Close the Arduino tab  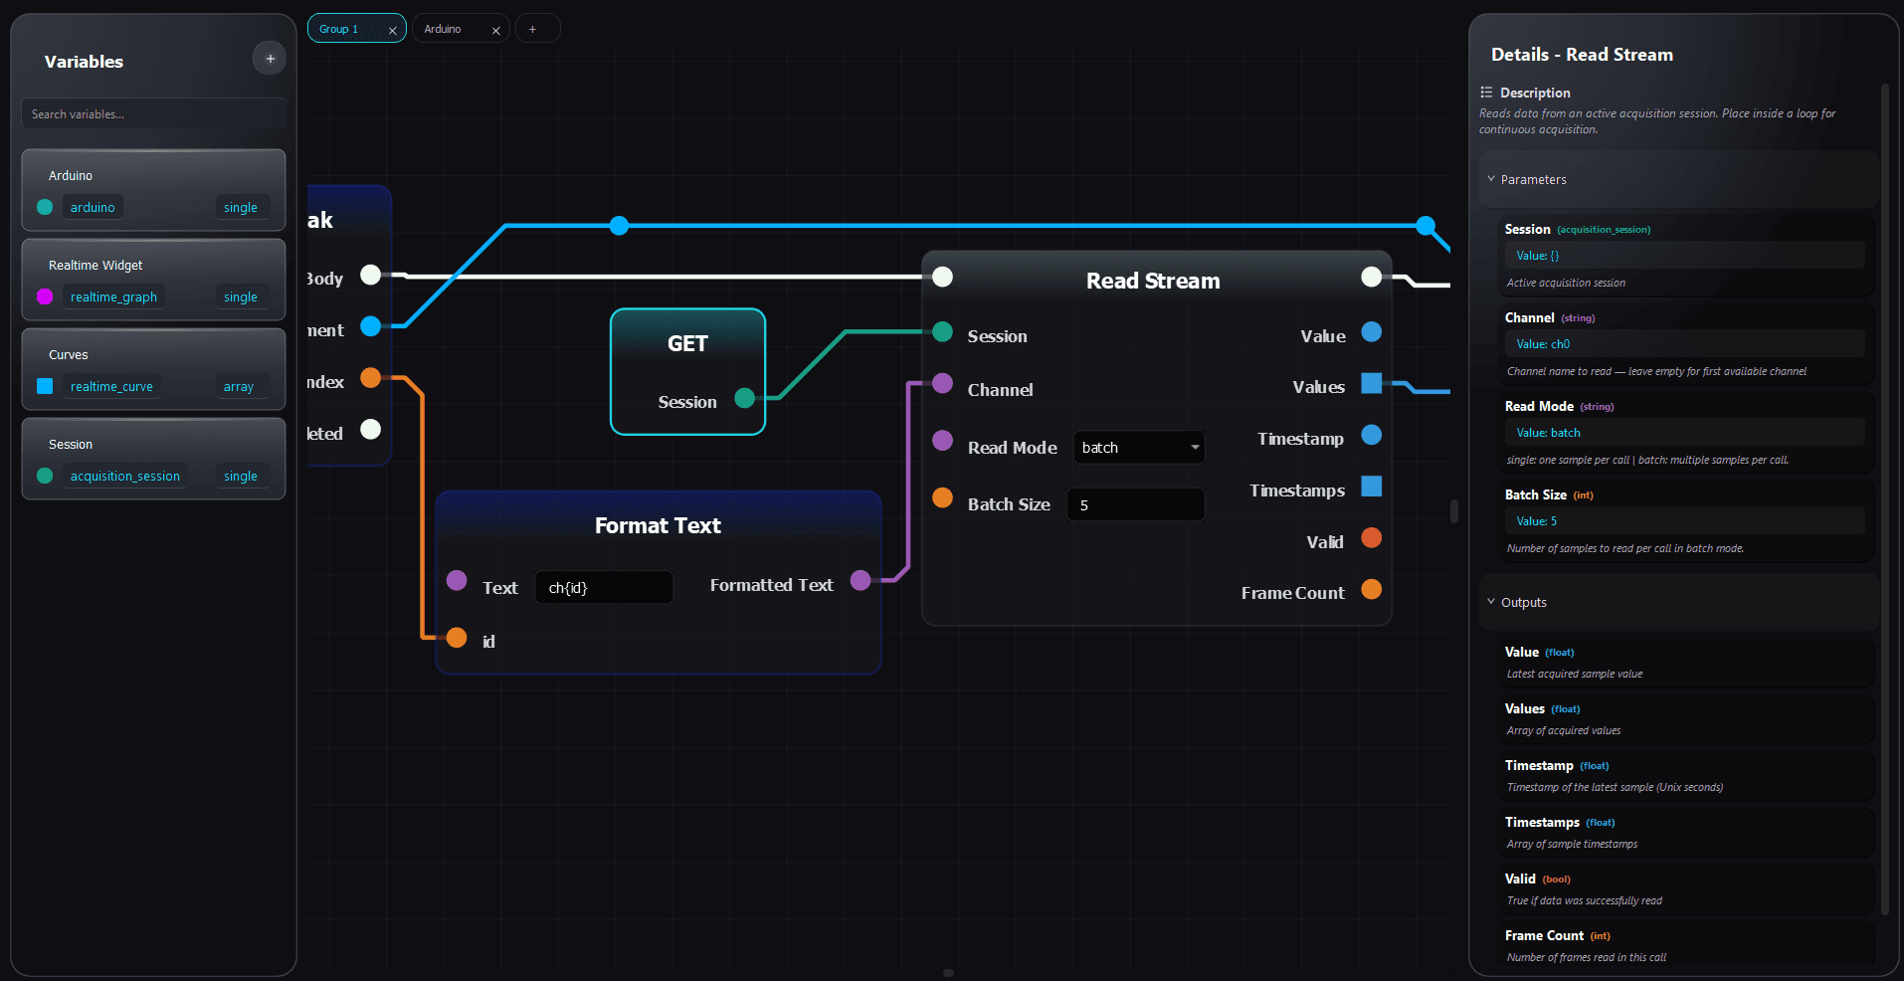coord(496,29)
